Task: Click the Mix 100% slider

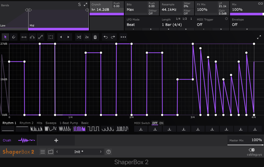Action: [x=246, y=14]
